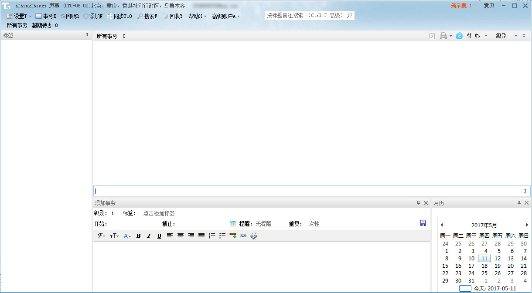Open the 新消息:1 notification link
Image resolution: width=532 pixels, height=293 pixels.
(461, 6)
